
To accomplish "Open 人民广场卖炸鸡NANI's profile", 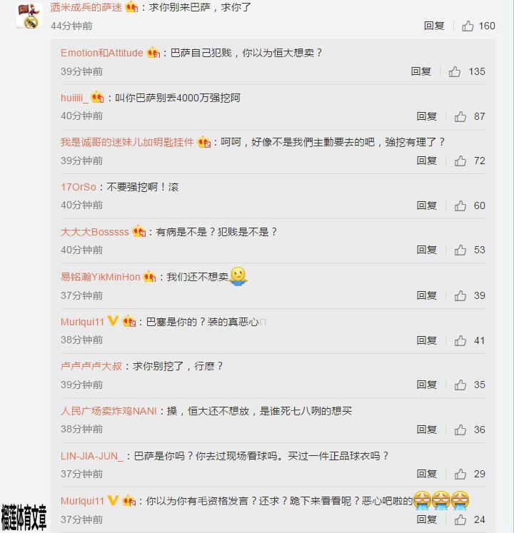I will click(x=109, y=411).
